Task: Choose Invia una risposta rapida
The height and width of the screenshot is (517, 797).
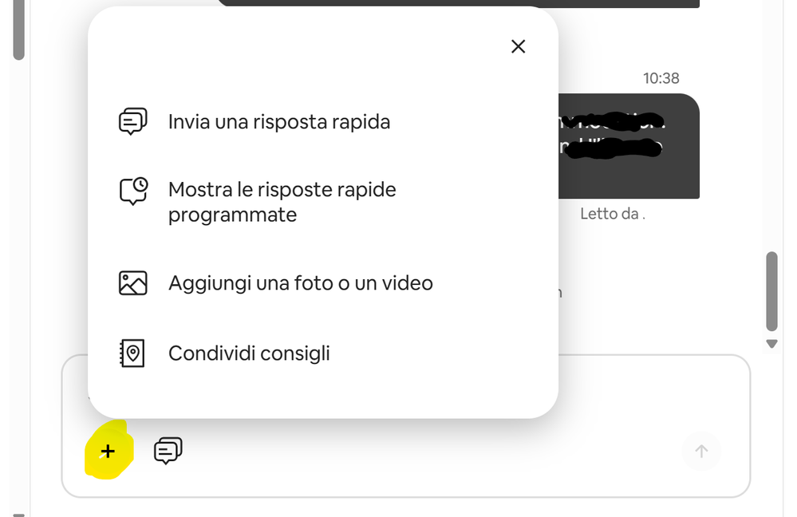Action: [278, 121]
